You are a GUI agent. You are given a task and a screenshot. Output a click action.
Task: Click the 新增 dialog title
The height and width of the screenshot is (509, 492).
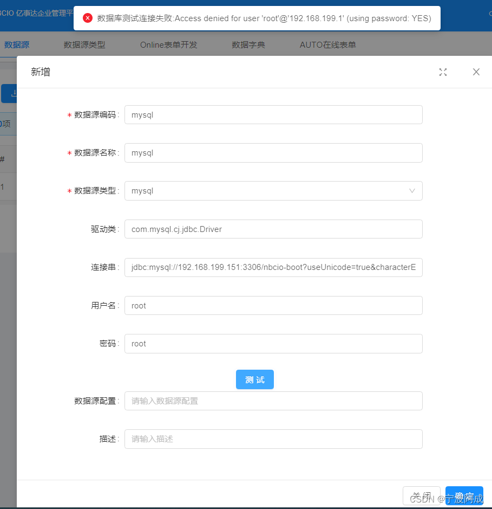click(41, 72)
